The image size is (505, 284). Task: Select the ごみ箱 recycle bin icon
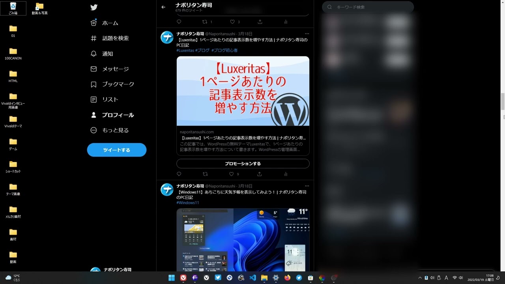(13, 8)
